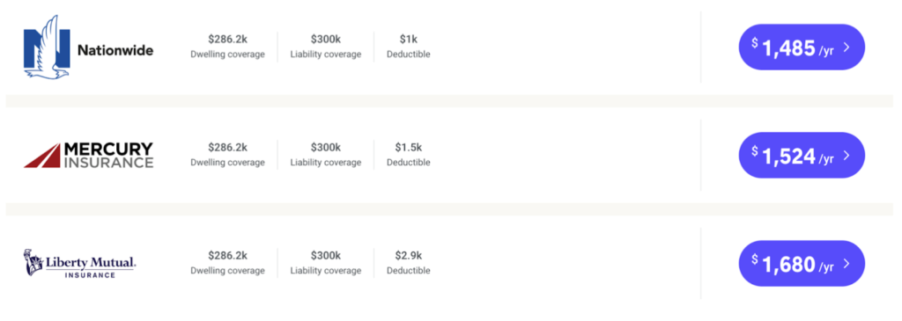Click the dollar sign on the $1,680 button
Viewport: 902px width, 321px height.
pyautogui.click(x=755, y=259)
